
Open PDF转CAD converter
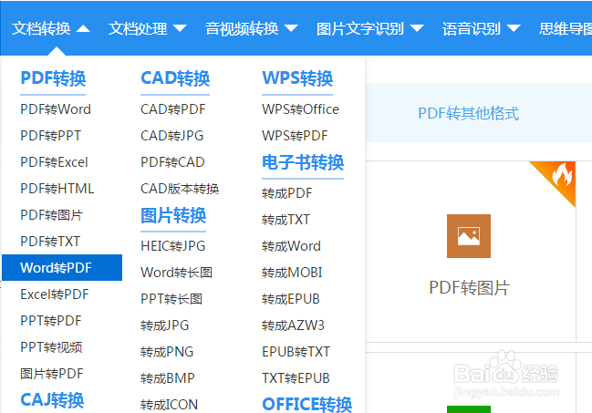coord(172,162)
